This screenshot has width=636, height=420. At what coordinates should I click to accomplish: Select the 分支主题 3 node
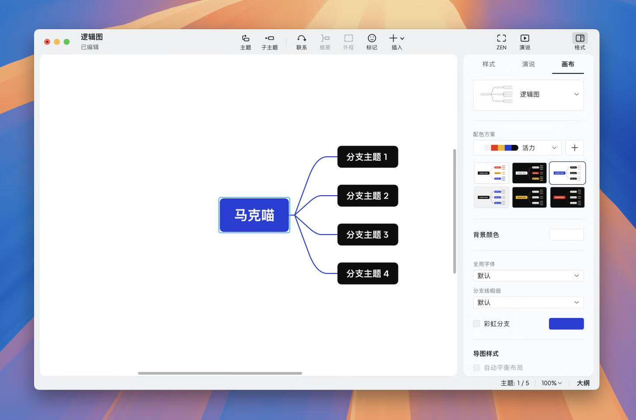pos(367,235)
